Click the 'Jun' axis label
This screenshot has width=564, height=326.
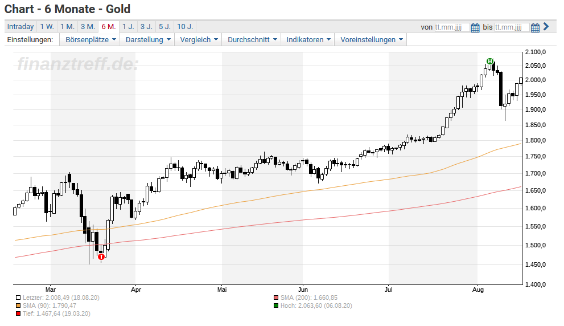pos(303,290)
